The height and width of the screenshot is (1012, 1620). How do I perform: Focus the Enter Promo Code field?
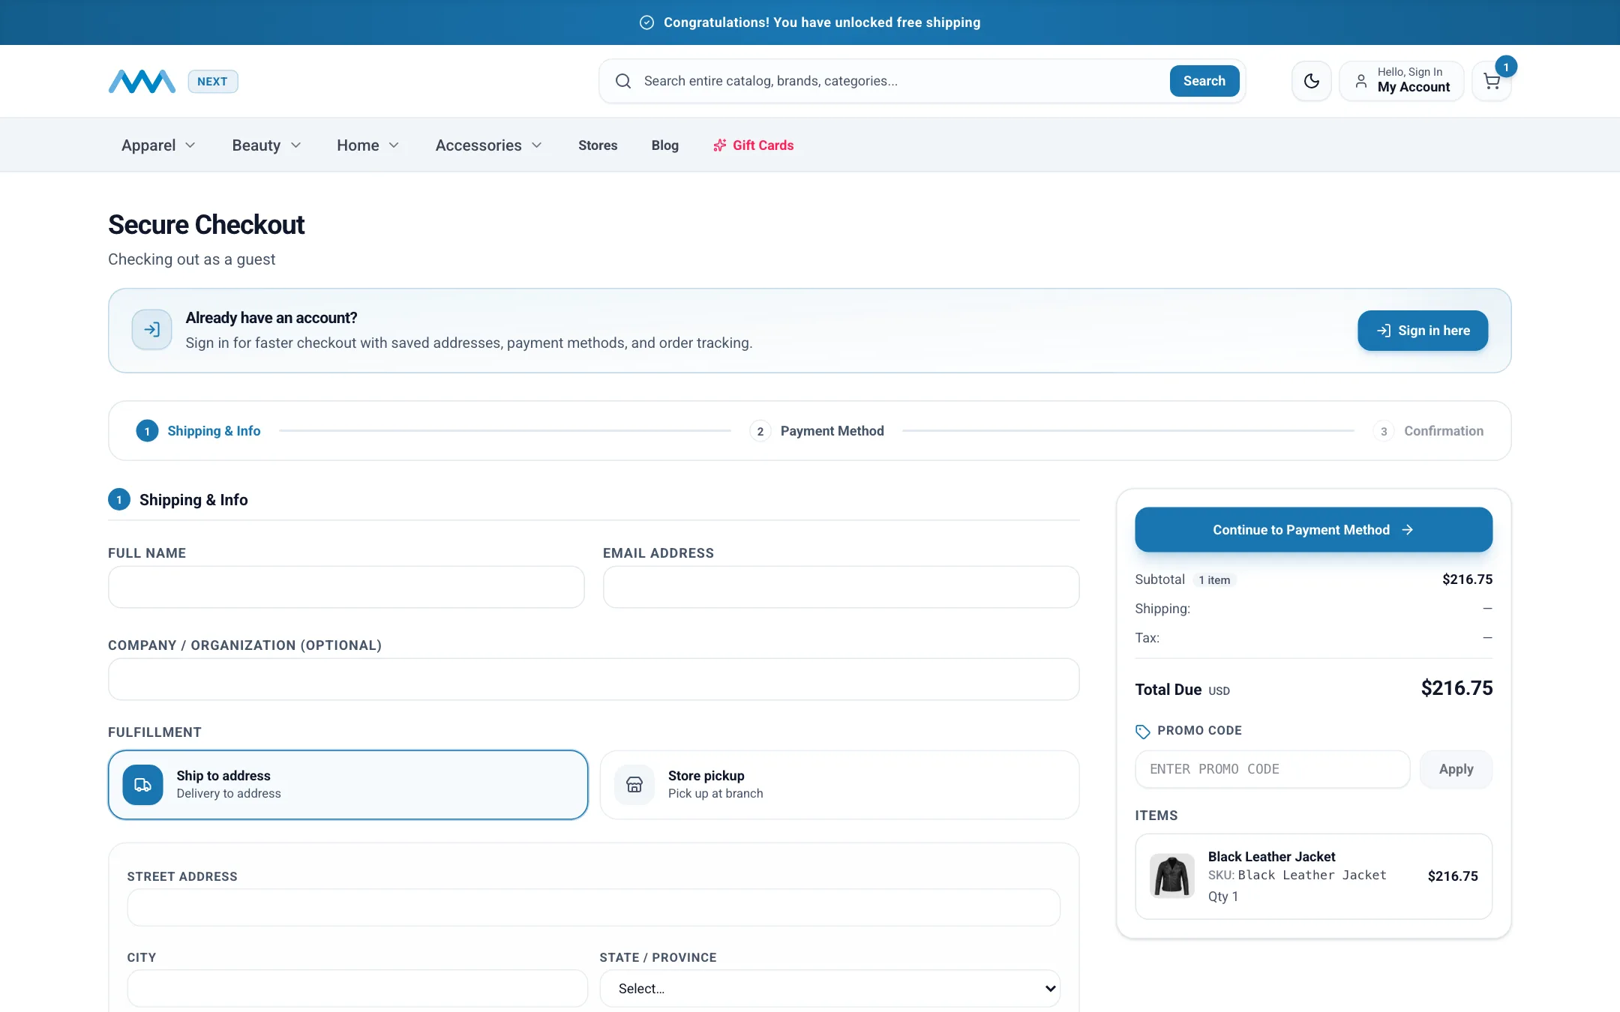(1273, 769)
